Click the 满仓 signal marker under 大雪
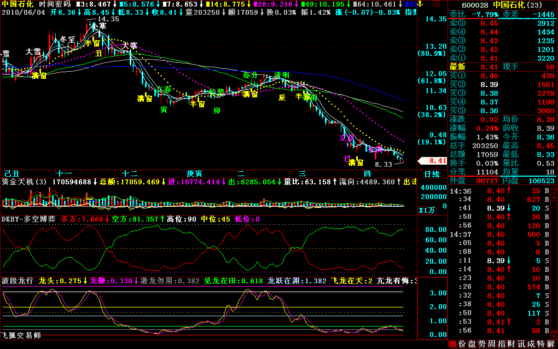 (39, 75)
